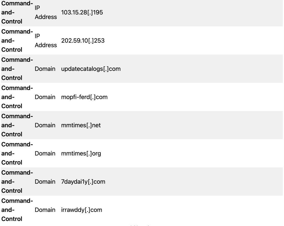This screenshot has width=284, height=226.
Task: Click Domain label beside mmtimes[.]org
Action: click(45, 153)
